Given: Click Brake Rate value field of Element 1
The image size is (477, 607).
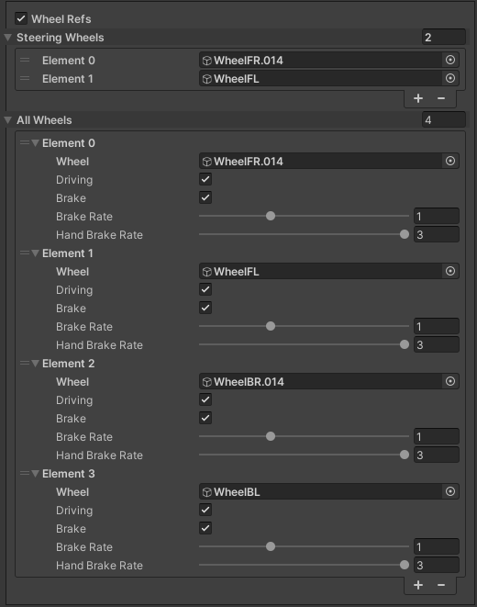Looking at the screenshot, I should tap(437, 326).
